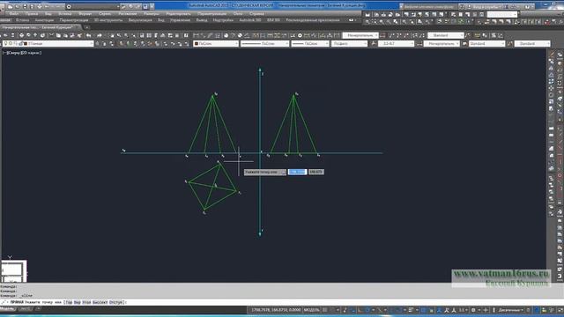Screen dimensions: 564x317
Task: Open Text Style icon beside the 3.5-0.7 box
Action: click(x=374, y=43)
